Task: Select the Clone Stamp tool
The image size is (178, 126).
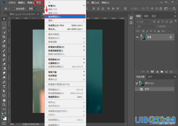Action: 4,55
